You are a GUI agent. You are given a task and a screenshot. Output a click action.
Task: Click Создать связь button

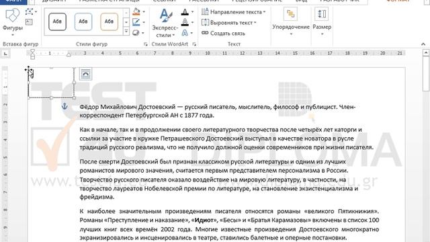coord(223,33)
